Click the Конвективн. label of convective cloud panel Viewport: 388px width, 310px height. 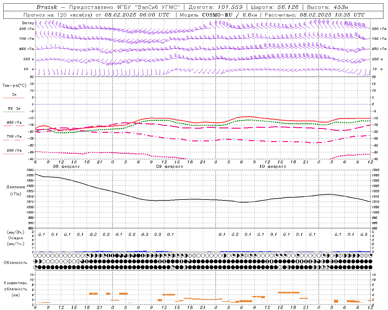click(15, 283)
